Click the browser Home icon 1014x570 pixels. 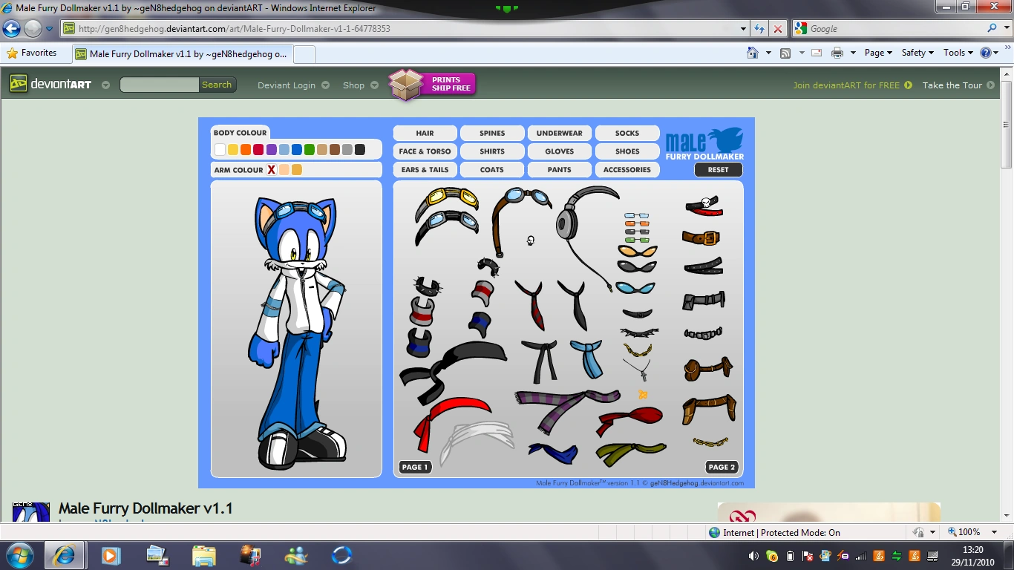coord(752,53)
